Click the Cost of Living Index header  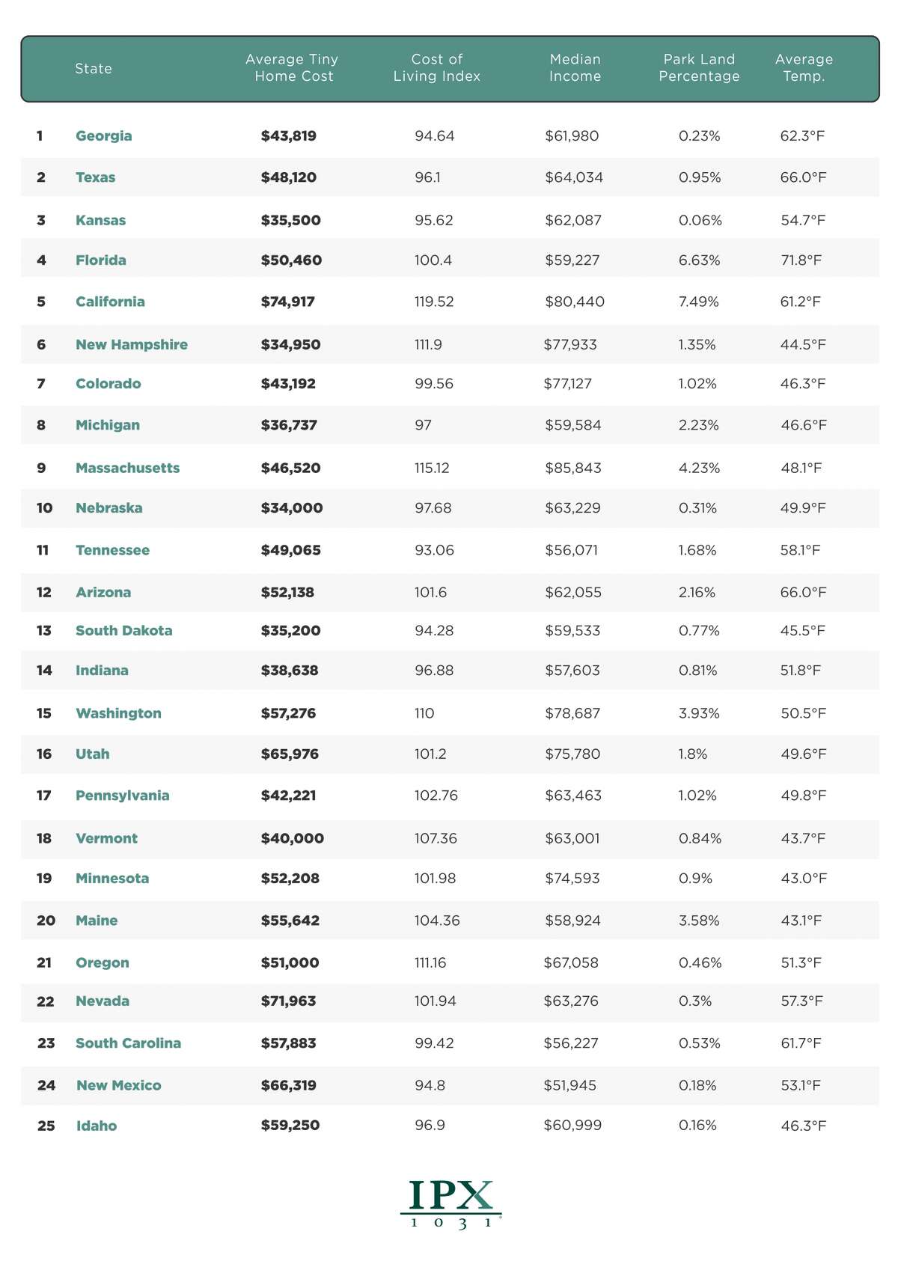coord(437,67)
